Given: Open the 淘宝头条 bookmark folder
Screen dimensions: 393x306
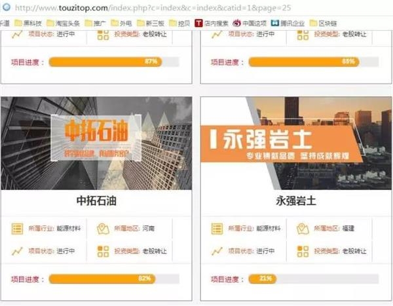Looking at the screenshot, I should coord(63,24).
